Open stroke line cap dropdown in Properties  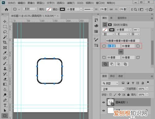122,34
